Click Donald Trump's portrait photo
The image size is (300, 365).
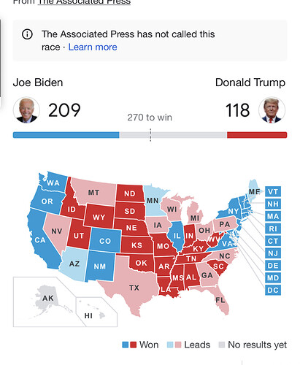(x=272, y=109)
